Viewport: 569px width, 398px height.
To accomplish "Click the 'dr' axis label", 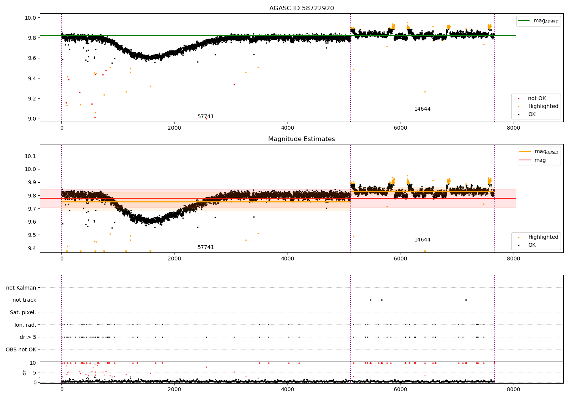I will (x=25, y=373).
